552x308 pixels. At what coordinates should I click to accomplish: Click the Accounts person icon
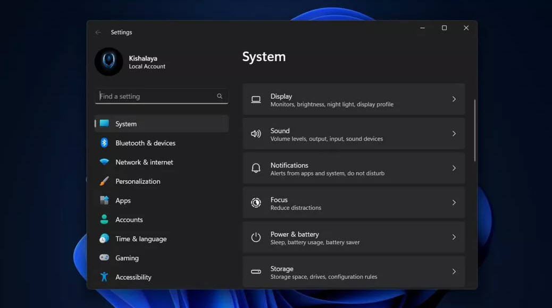104,219
